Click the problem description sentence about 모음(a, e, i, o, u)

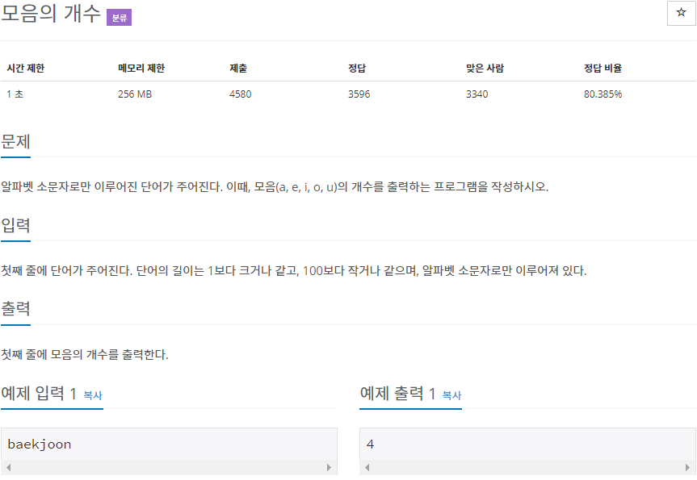[x=275, y=187]
